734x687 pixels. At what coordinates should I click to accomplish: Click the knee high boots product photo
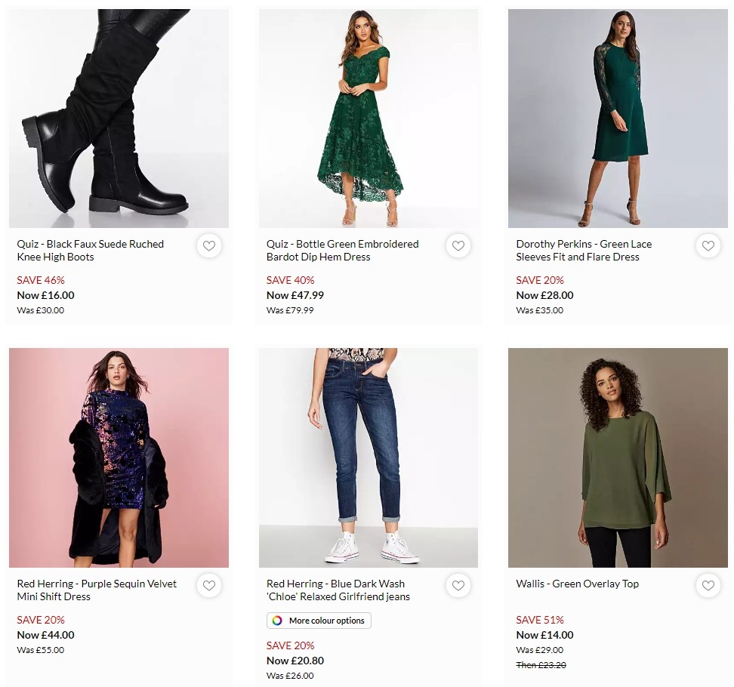pos(119,118)
